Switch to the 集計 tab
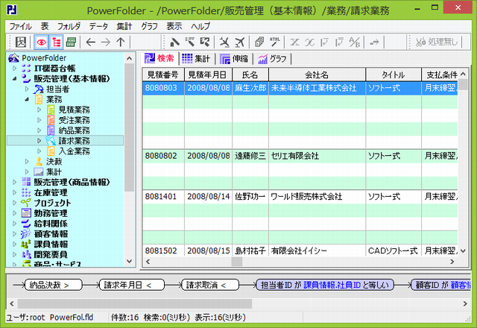Image resolution: width=477 pixels, height=328 pixels. tap(197, 58)
